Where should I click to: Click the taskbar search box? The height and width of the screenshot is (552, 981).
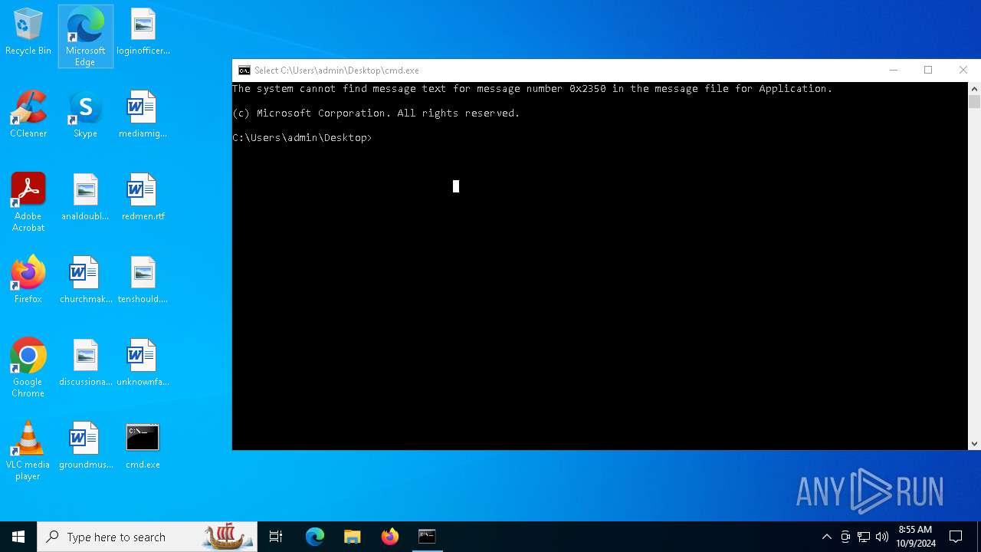pyautogui.click(x=147, y=537)
